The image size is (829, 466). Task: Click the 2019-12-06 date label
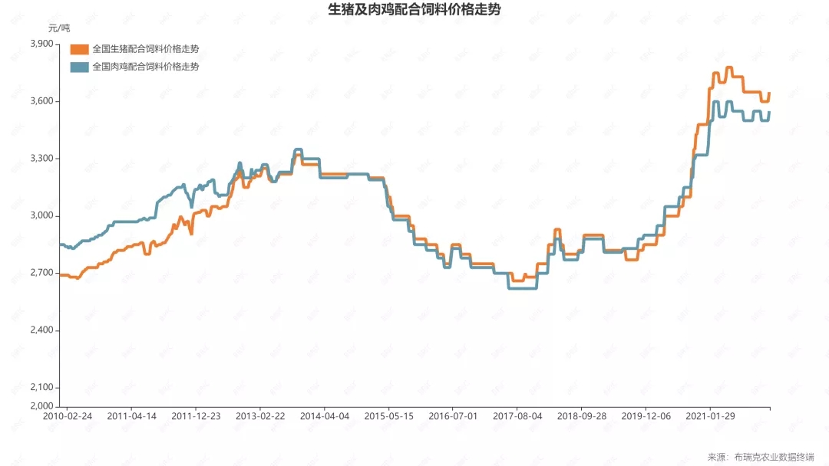click(646, 416)
